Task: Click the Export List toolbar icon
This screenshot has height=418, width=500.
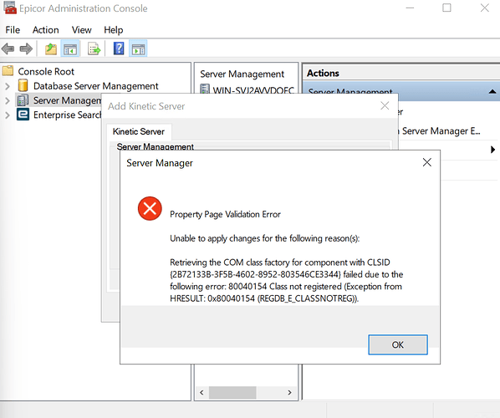Action: [x=94, y=49]
